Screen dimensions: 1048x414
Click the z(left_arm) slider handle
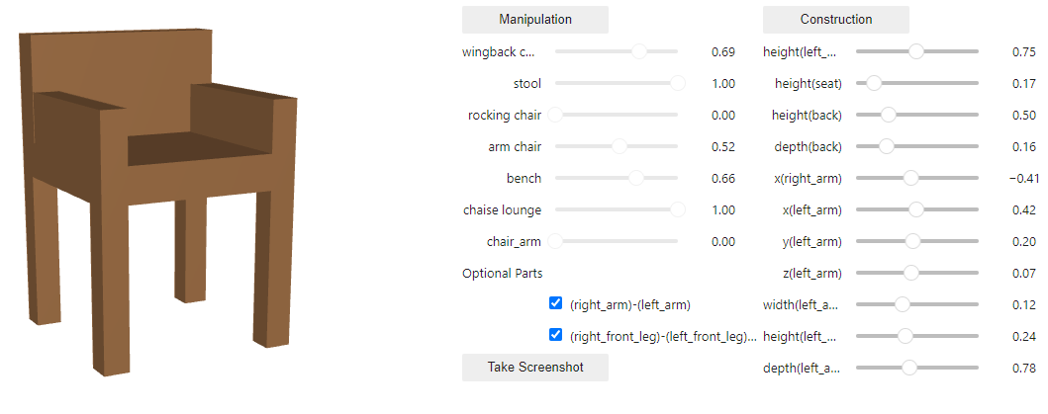(x=910, y=273)
